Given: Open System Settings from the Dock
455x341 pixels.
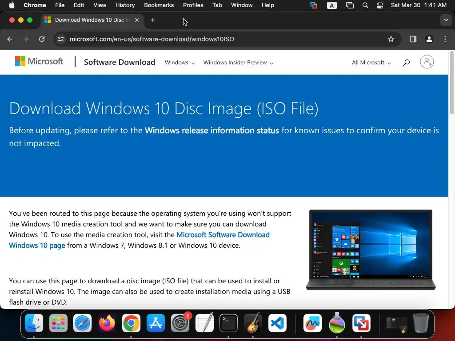Looking at the screenshot, I should (180, 323).
